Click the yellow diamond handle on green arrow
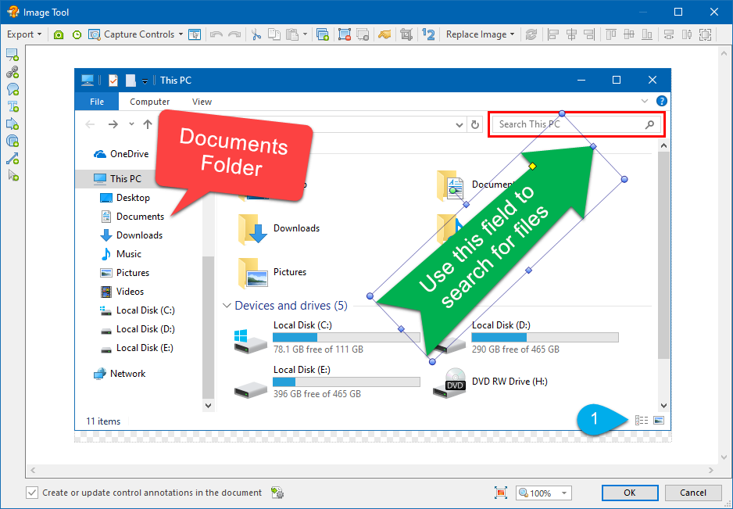 532,166
